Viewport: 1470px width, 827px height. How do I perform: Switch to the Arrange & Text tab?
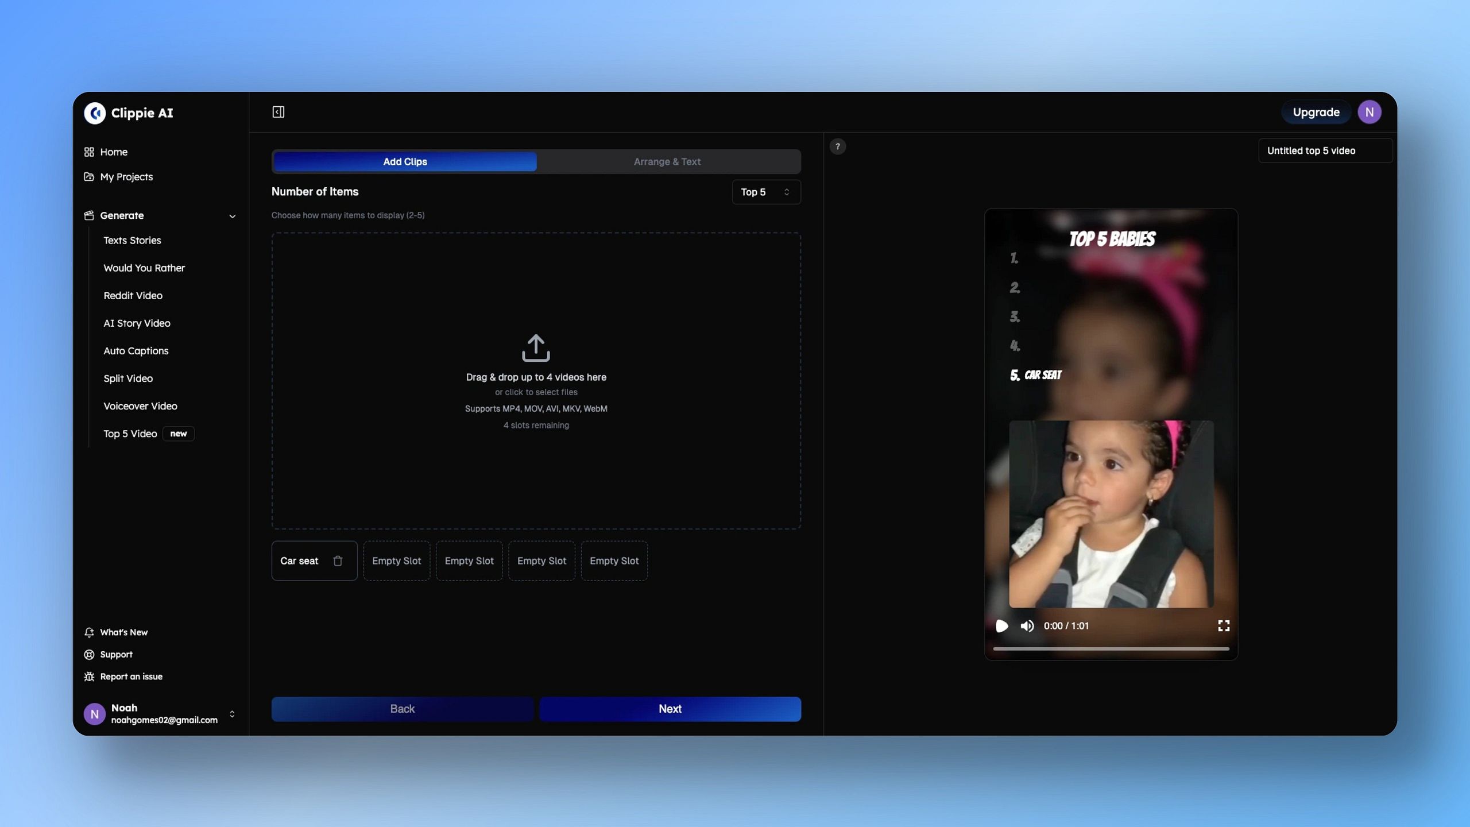tap(667, 161)
